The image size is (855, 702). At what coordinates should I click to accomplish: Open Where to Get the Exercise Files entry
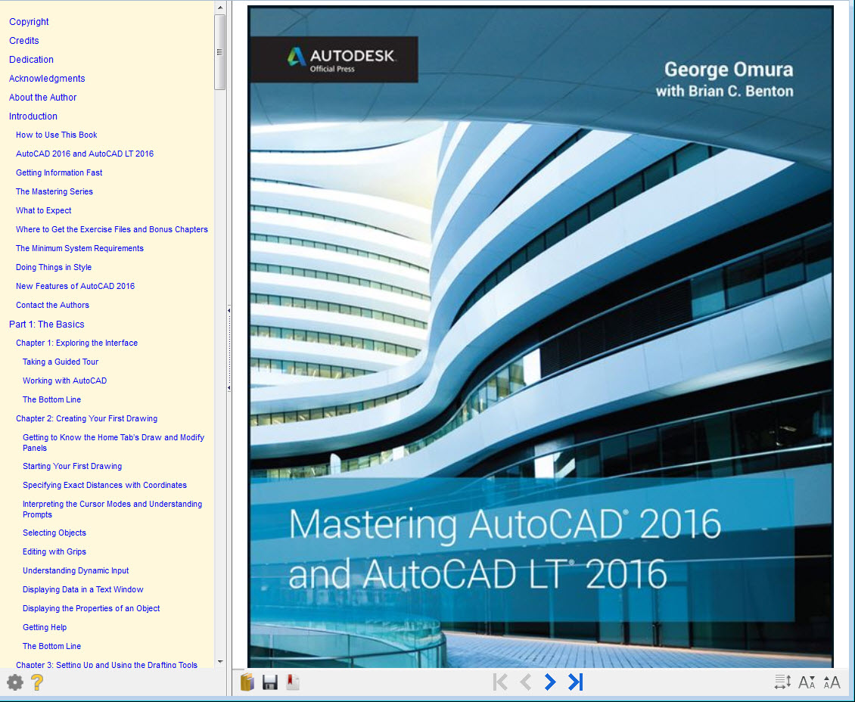pyautogui.click(x=112, y=229)
